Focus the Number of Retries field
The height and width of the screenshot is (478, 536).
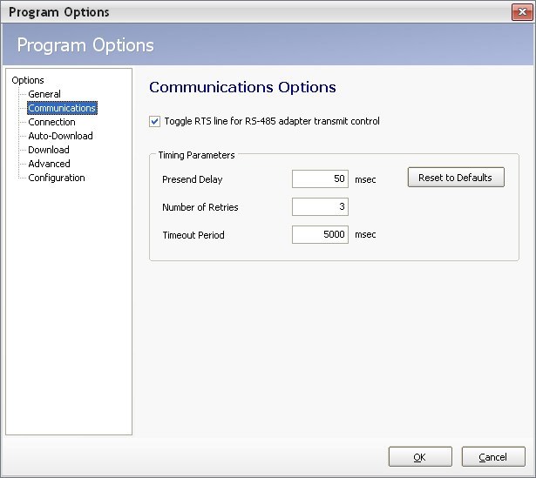320,207
